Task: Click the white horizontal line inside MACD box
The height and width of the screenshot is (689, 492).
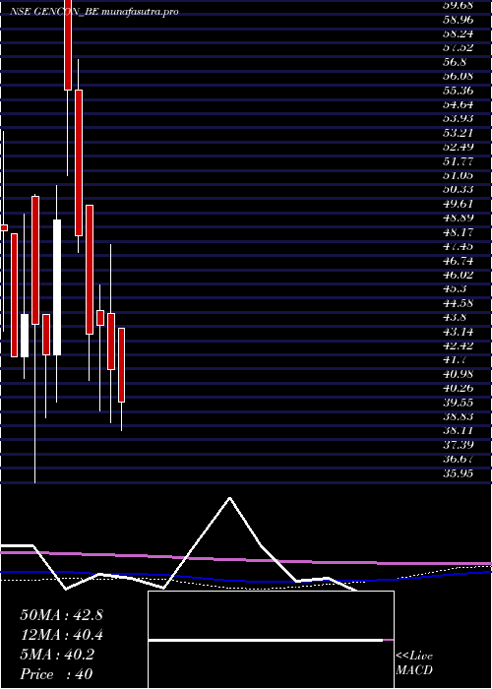Action: (266, 640)
